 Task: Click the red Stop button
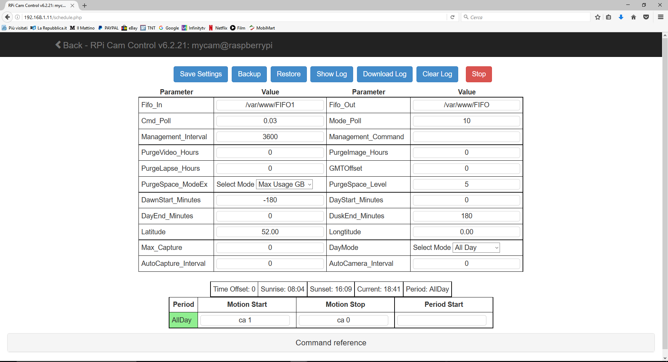click(479, 74)
